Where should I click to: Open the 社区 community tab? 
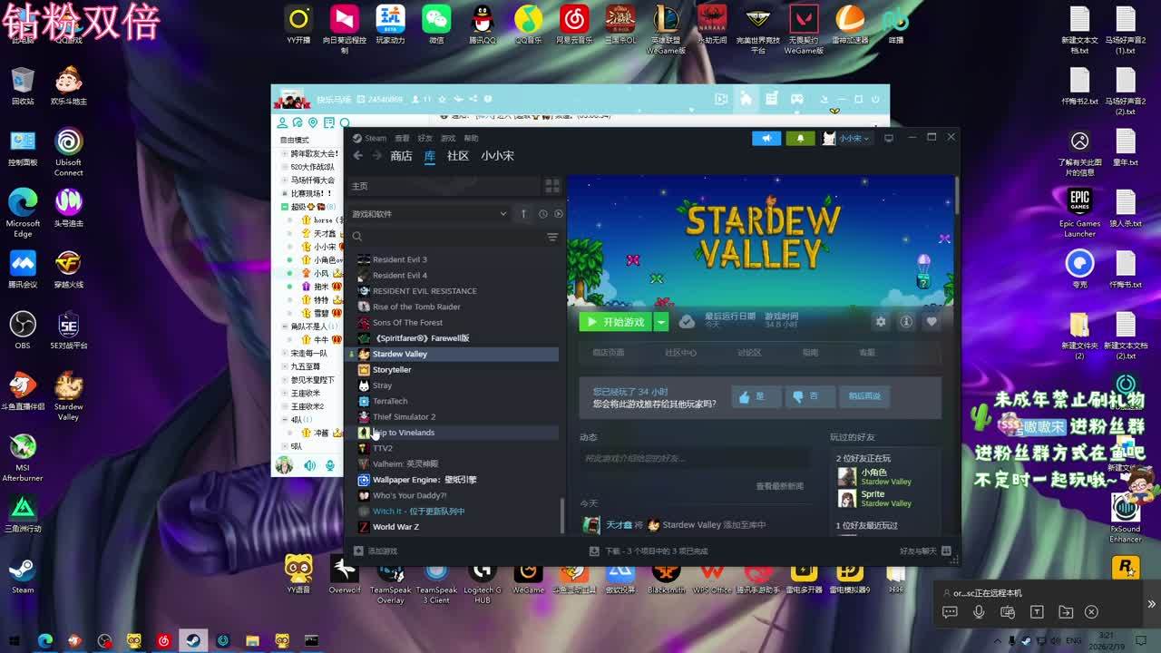pyautogui.click(x=458, y=156)
